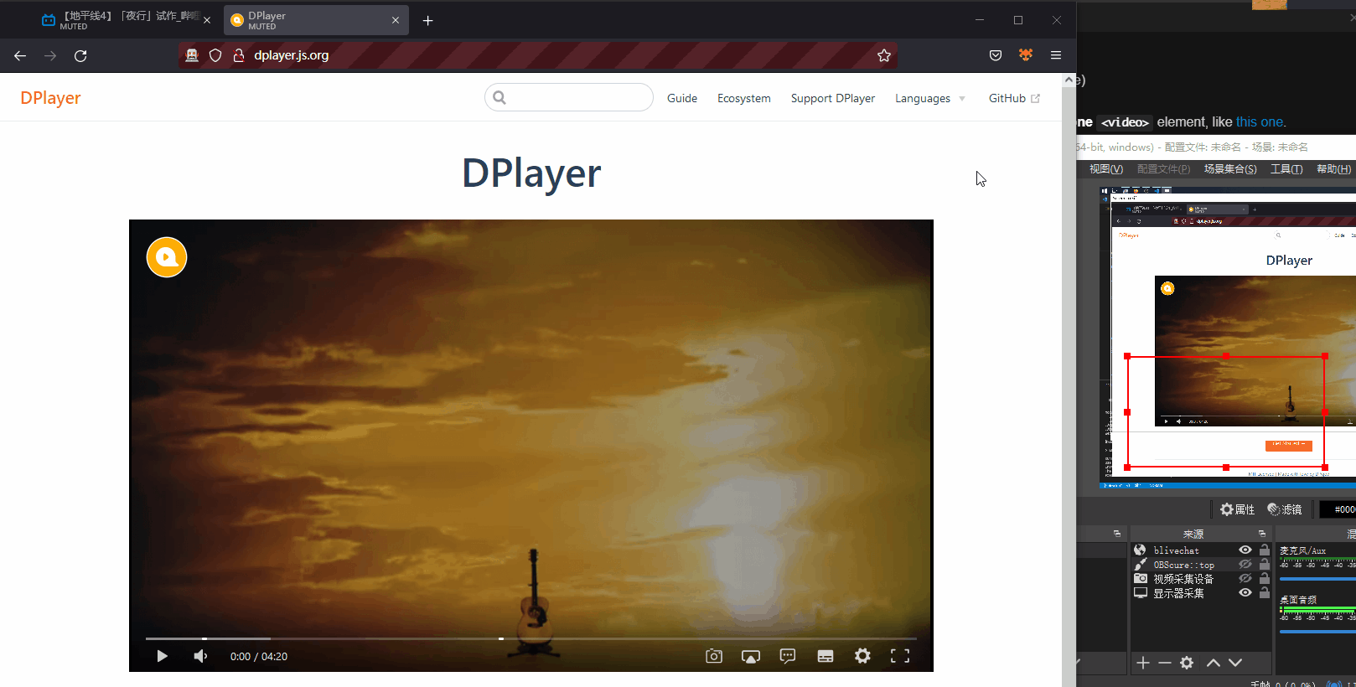Reload the dplayer.js.org page

pos(80,55)
